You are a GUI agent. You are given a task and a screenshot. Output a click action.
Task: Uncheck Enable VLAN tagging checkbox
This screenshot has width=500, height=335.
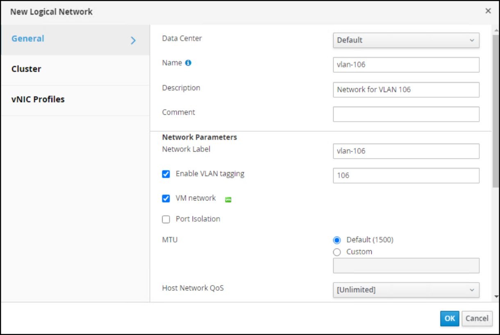[x=166, y=174]
